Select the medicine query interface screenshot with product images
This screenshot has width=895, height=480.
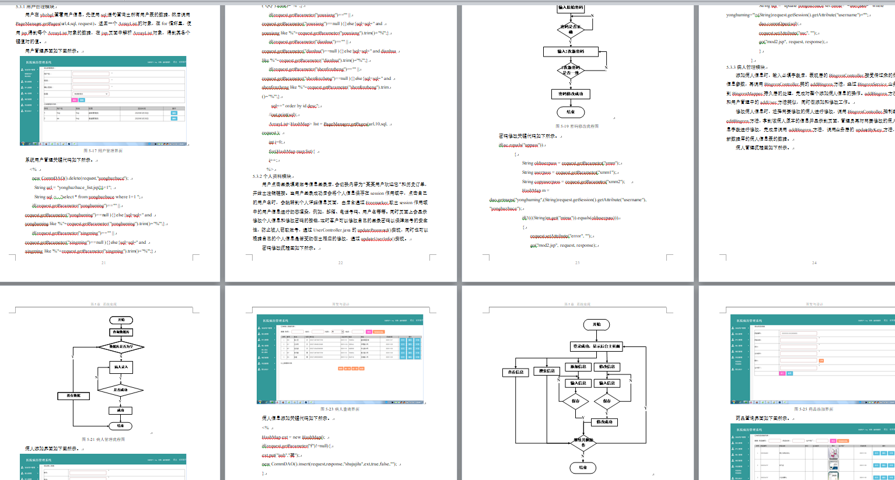point(813,452)
